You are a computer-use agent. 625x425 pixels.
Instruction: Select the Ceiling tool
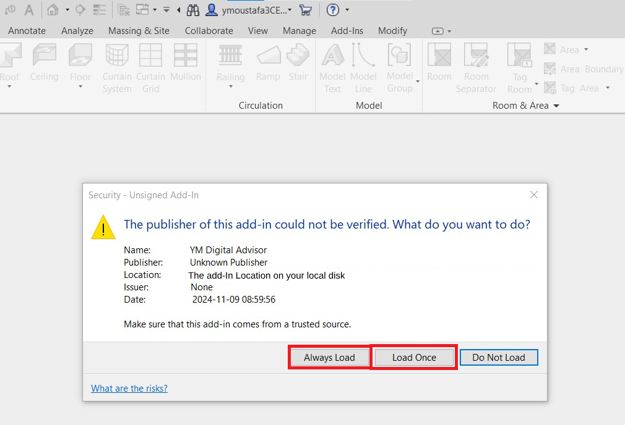coord(44,63)
